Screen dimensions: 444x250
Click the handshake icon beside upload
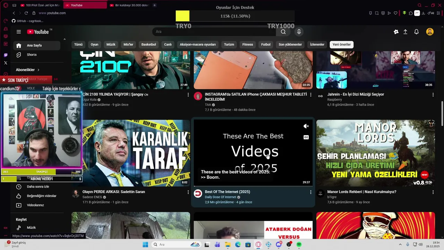(396, 32)
